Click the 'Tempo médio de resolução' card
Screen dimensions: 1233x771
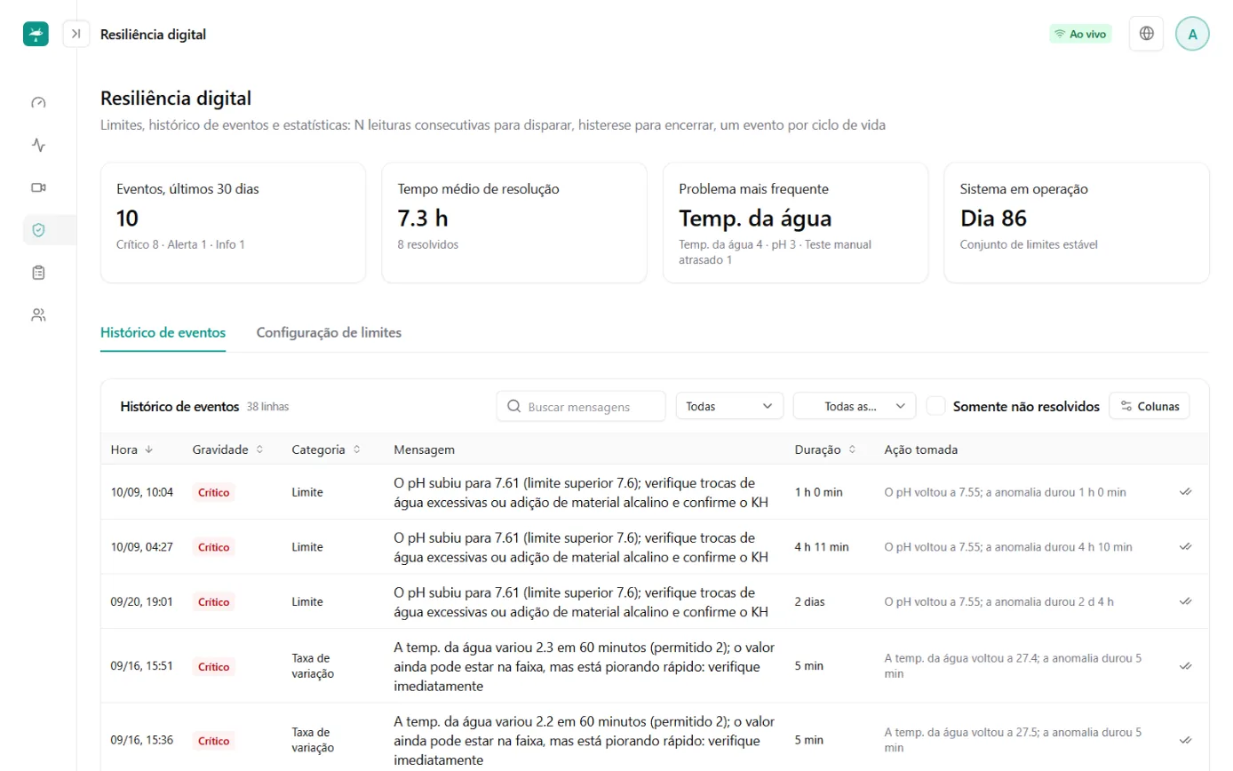(514, 223)
